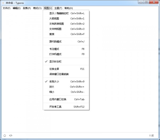The height and width of the screenshot is (140, 160).
Task: Choose 文件树视图 menu entry
Action: (x=55, y=29)
